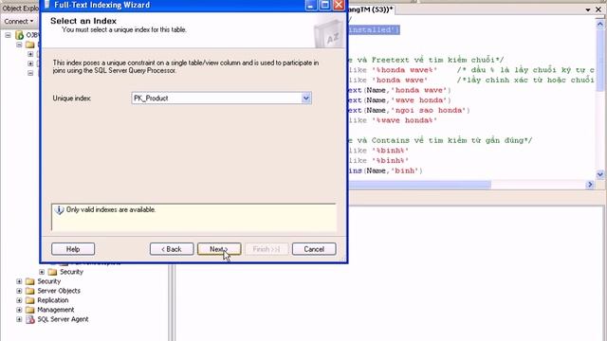The height and width of the screenshot is (341, 607).
Task: Click the Object Explorer panel title
Action: 20,9
